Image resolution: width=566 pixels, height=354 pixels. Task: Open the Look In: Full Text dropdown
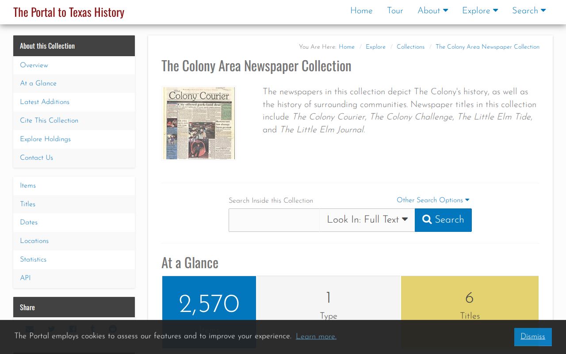coord(367,220)
